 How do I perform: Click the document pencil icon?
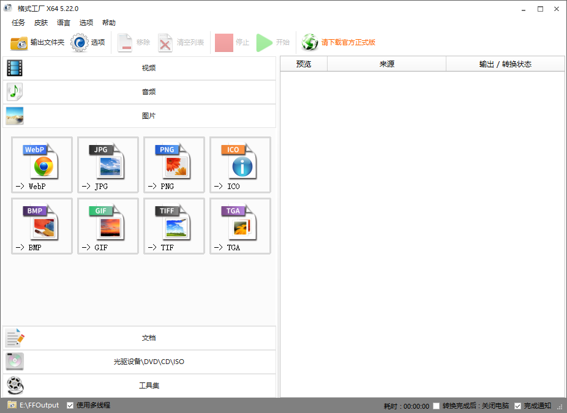tap(15, 338)
